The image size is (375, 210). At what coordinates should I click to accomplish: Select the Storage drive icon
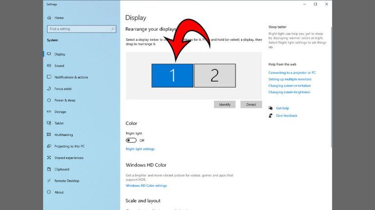49,112
